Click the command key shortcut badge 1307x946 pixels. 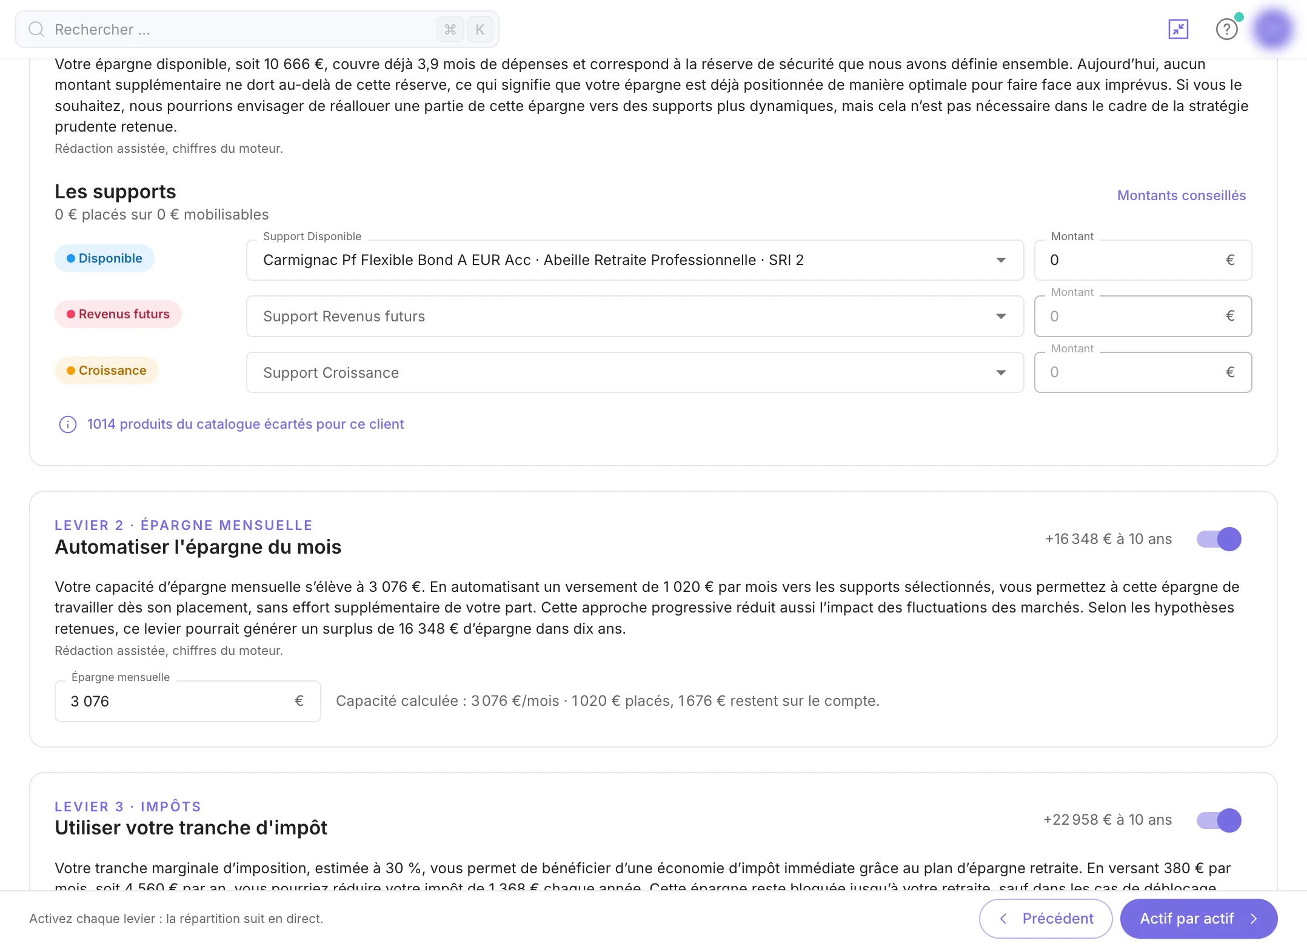(450, 29)
